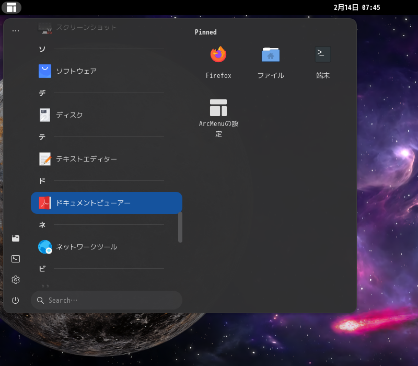Click the terminal shortcut in sidebar
This screenshot has width=418, height=366.
click(16, 259)
